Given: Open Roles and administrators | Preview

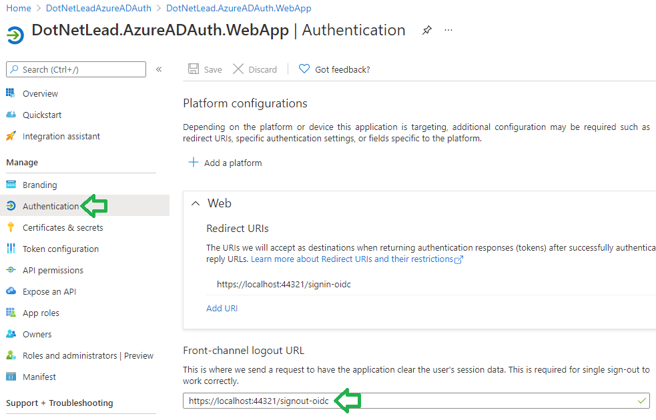Looking at the screenshot, I should pos(88,355).
